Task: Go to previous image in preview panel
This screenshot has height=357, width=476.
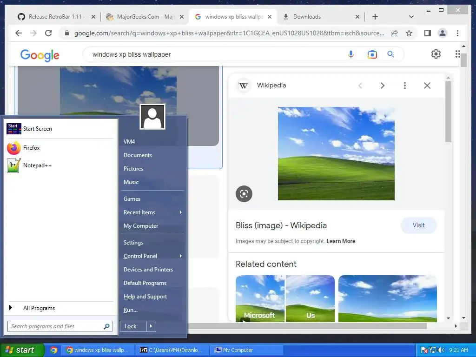Action: (360, 86)
